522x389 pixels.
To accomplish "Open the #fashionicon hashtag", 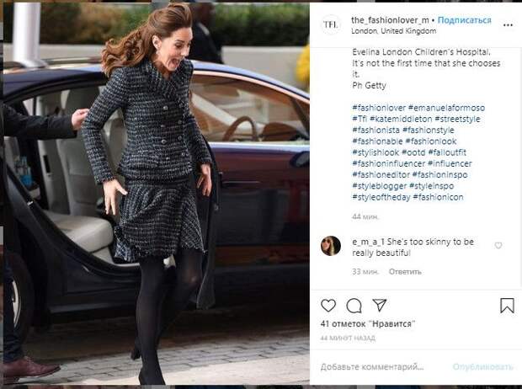I will click(x=438, y=197).
